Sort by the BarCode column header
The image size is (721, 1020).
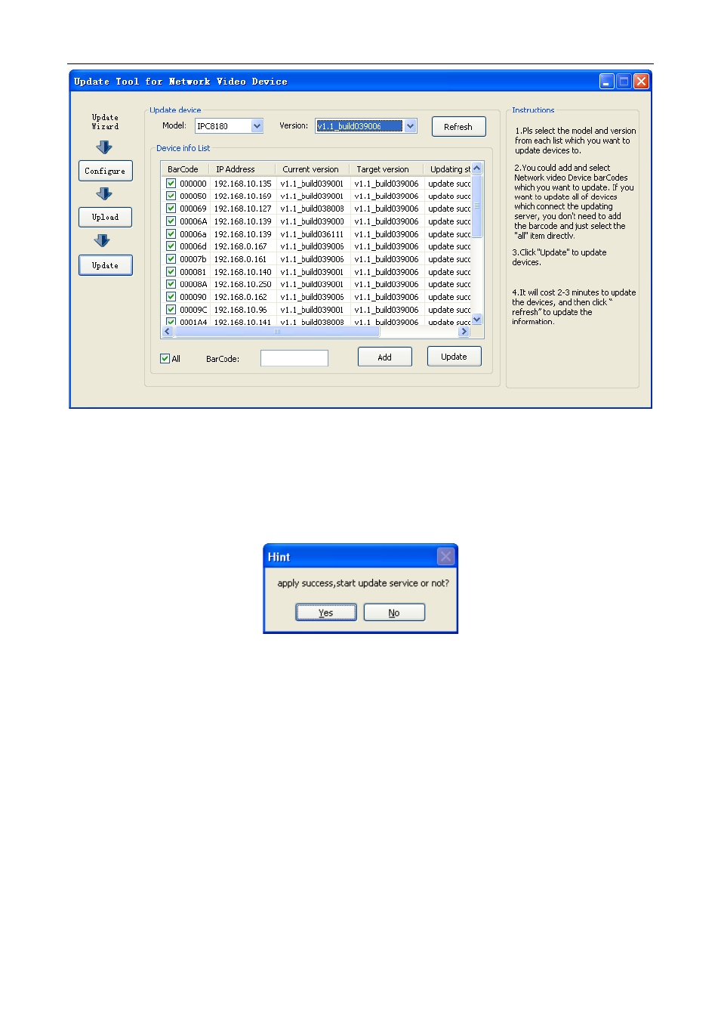pyautogui.click(x=183, y=169)
